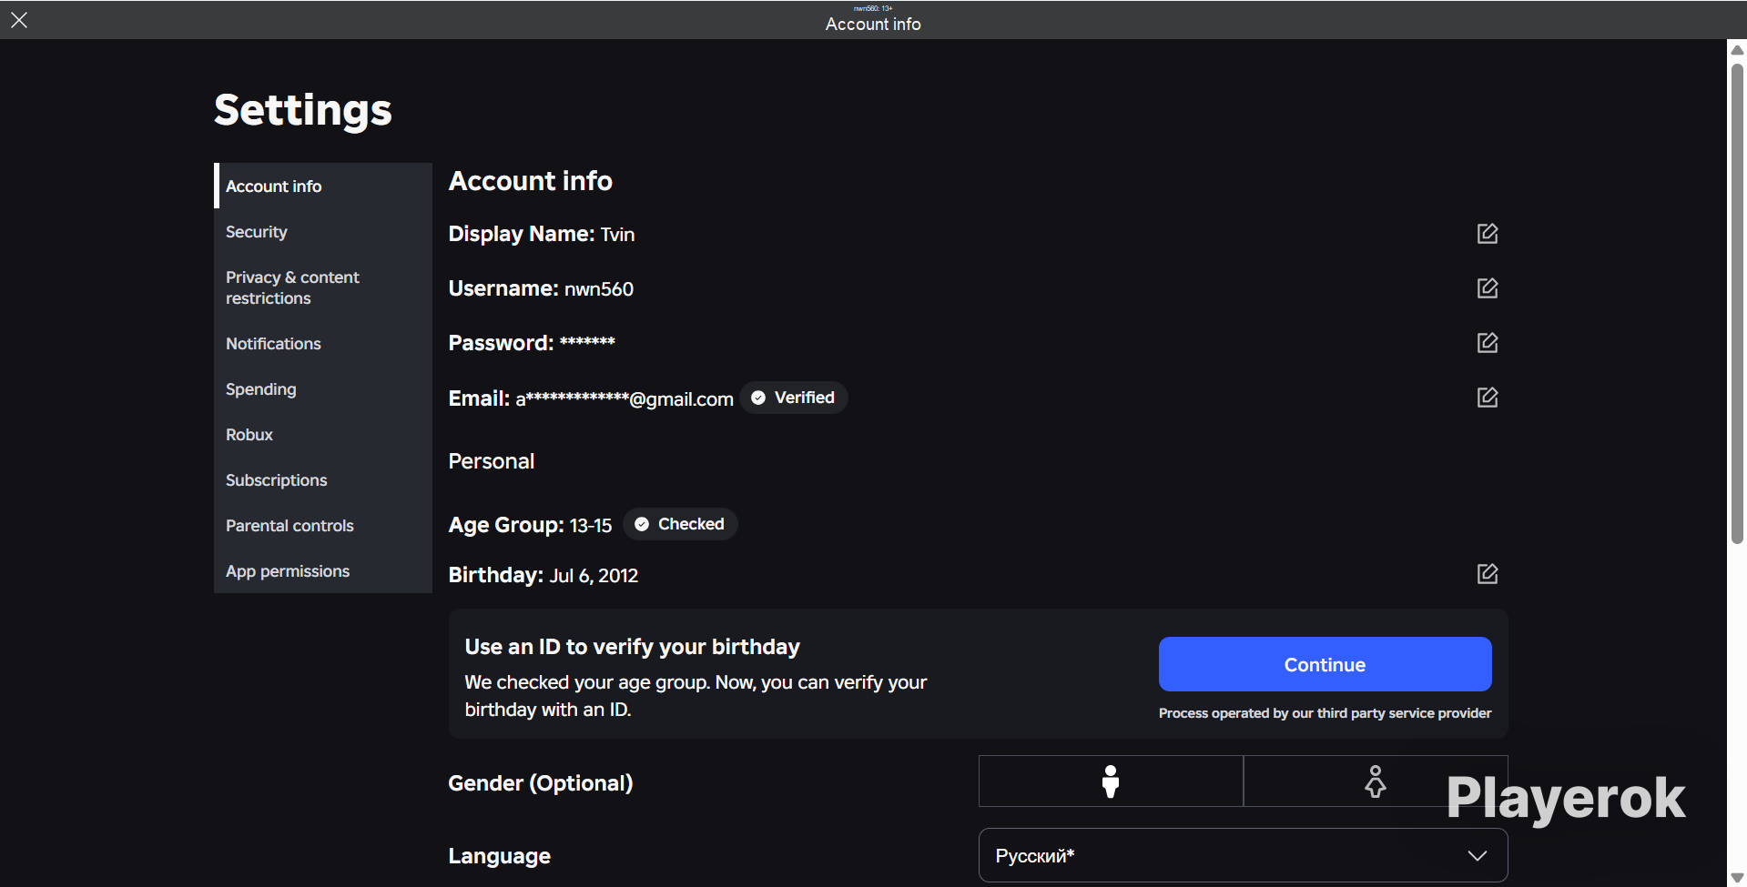Close Account info with the X icon
Viewport: 1747px width, 887px height.
click(19, 20)
